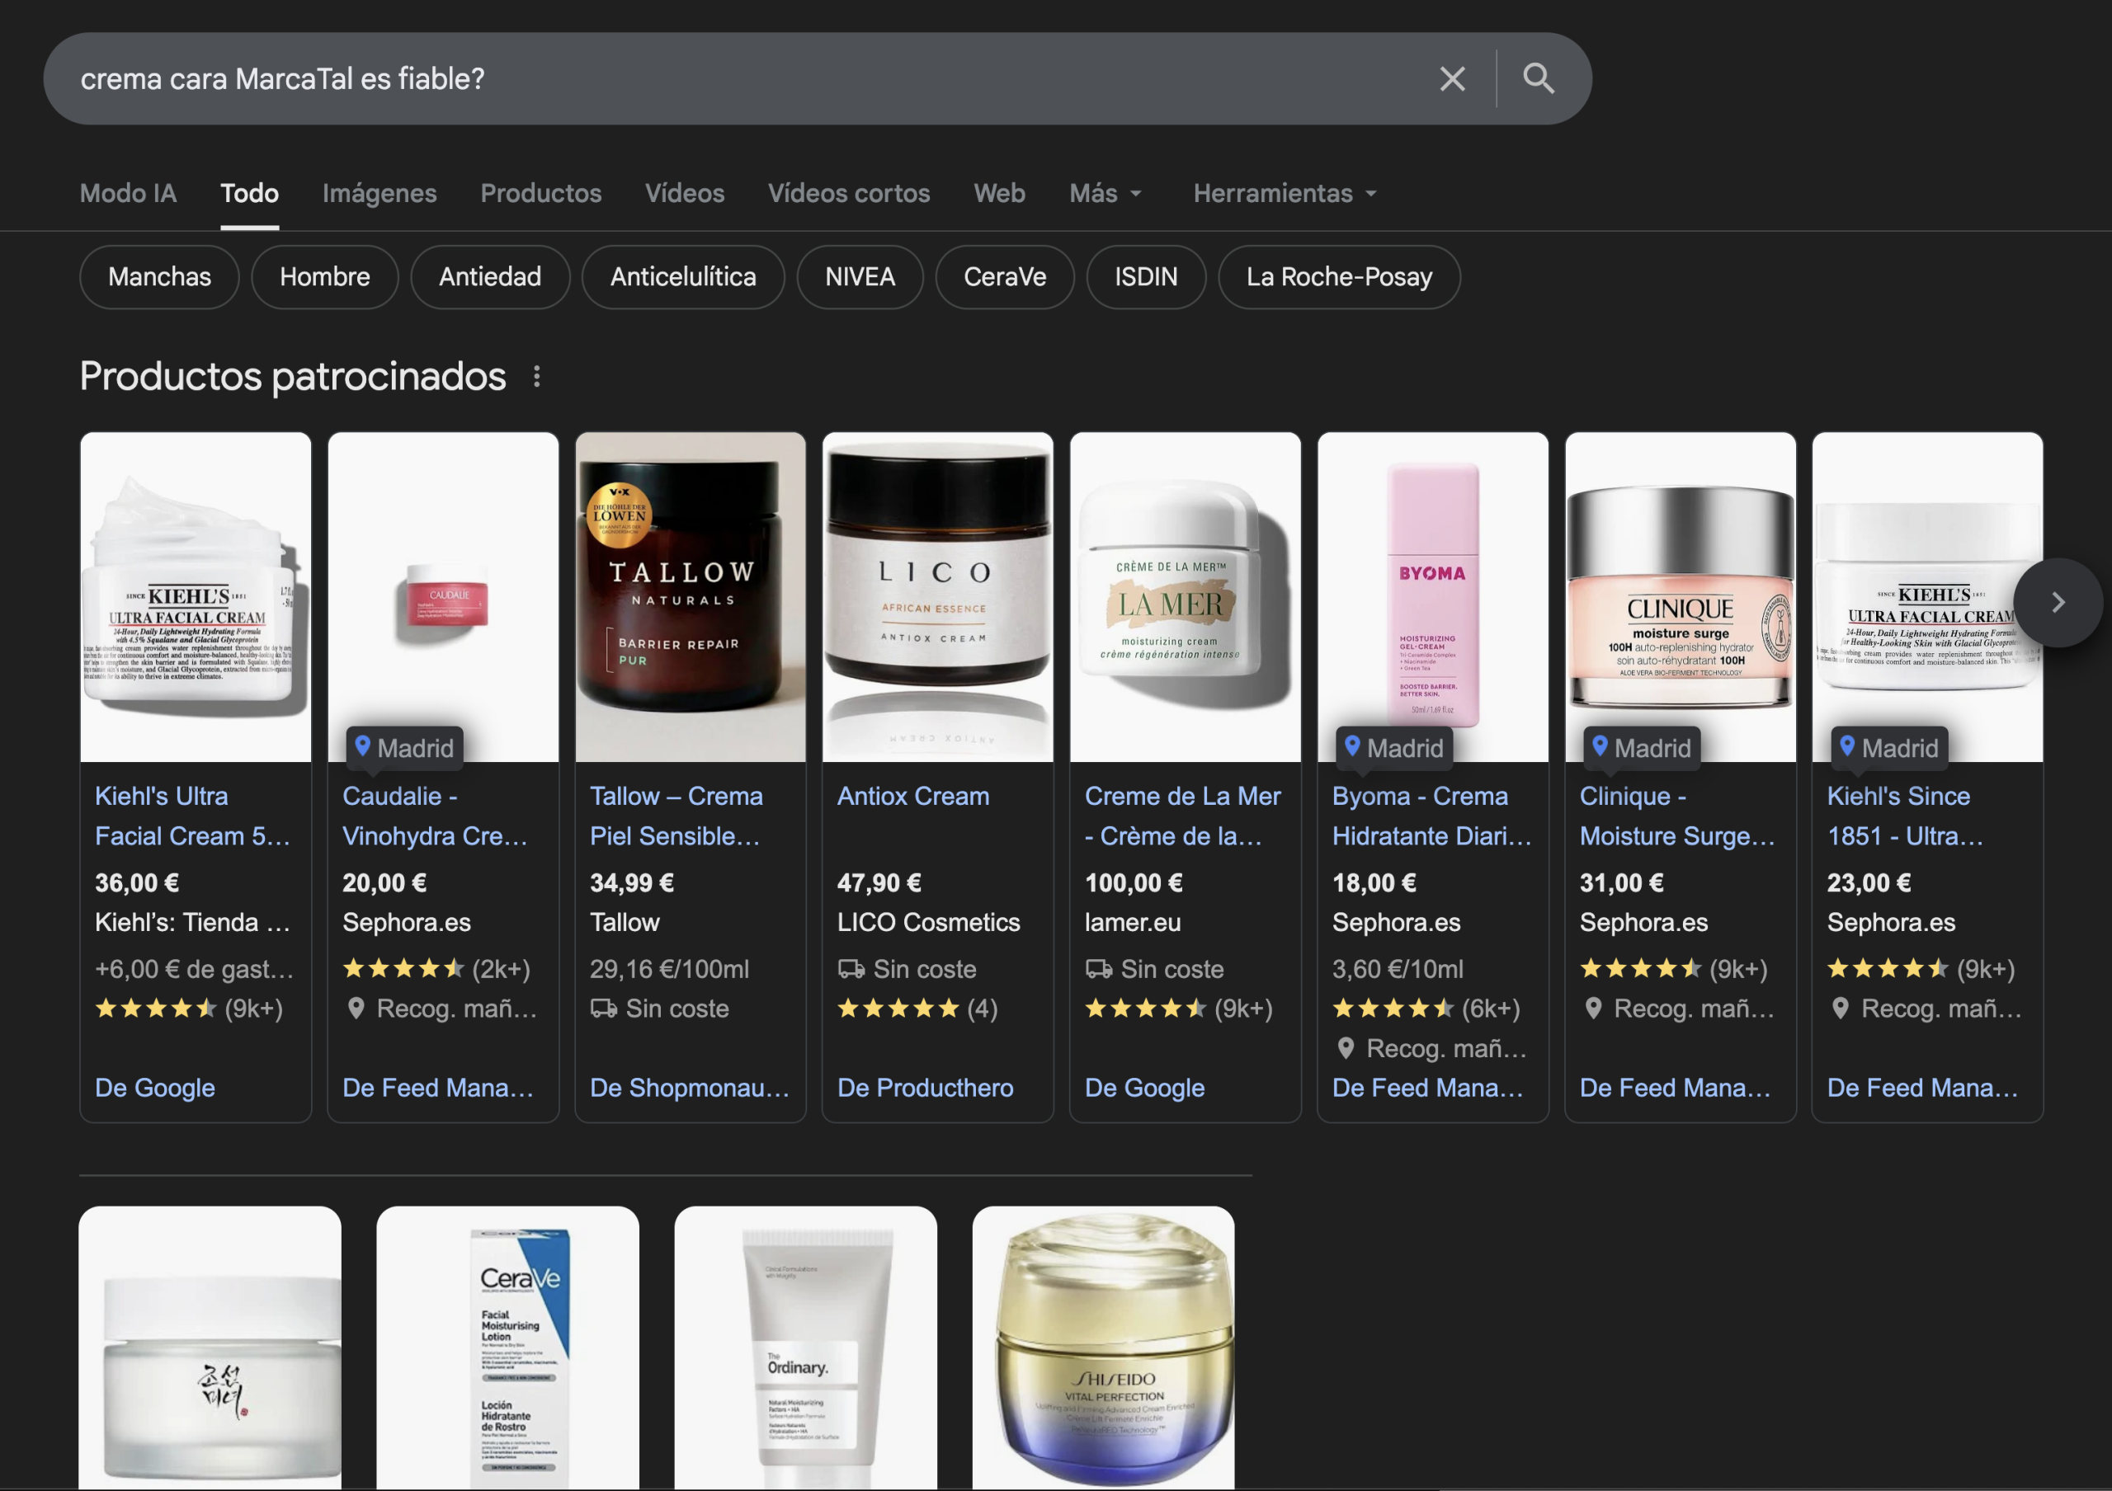Click the De Google link under Creme de La Mer
Screen dimensions: 2112x1491
1144,1088
